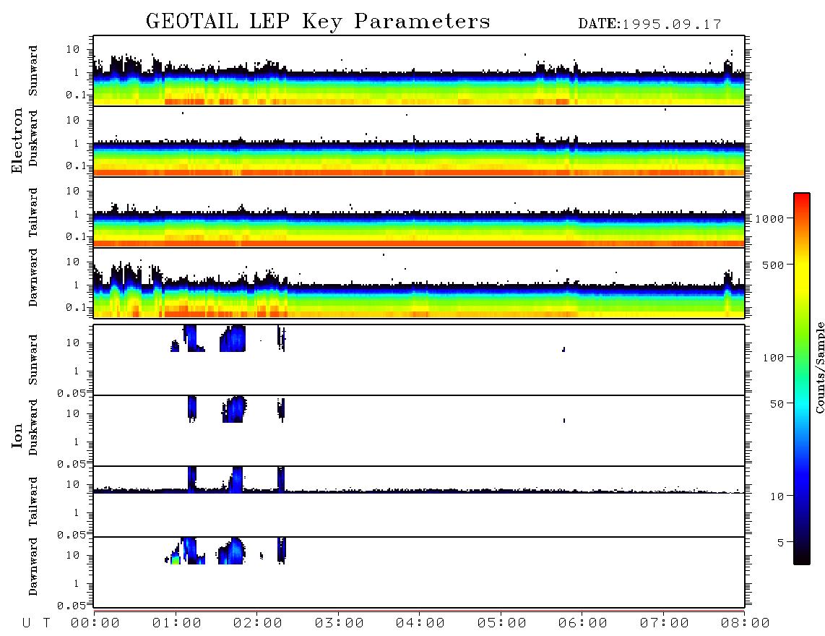
Task: Click the 08:00 time tick label
Action: [746, 624]
